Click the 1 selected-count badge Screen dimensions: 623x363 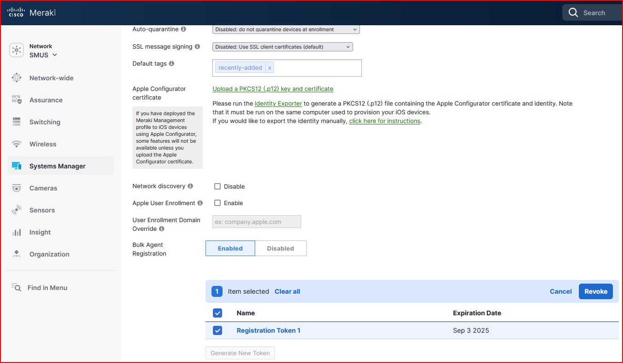pyautogui.click(x=217, y=291)
